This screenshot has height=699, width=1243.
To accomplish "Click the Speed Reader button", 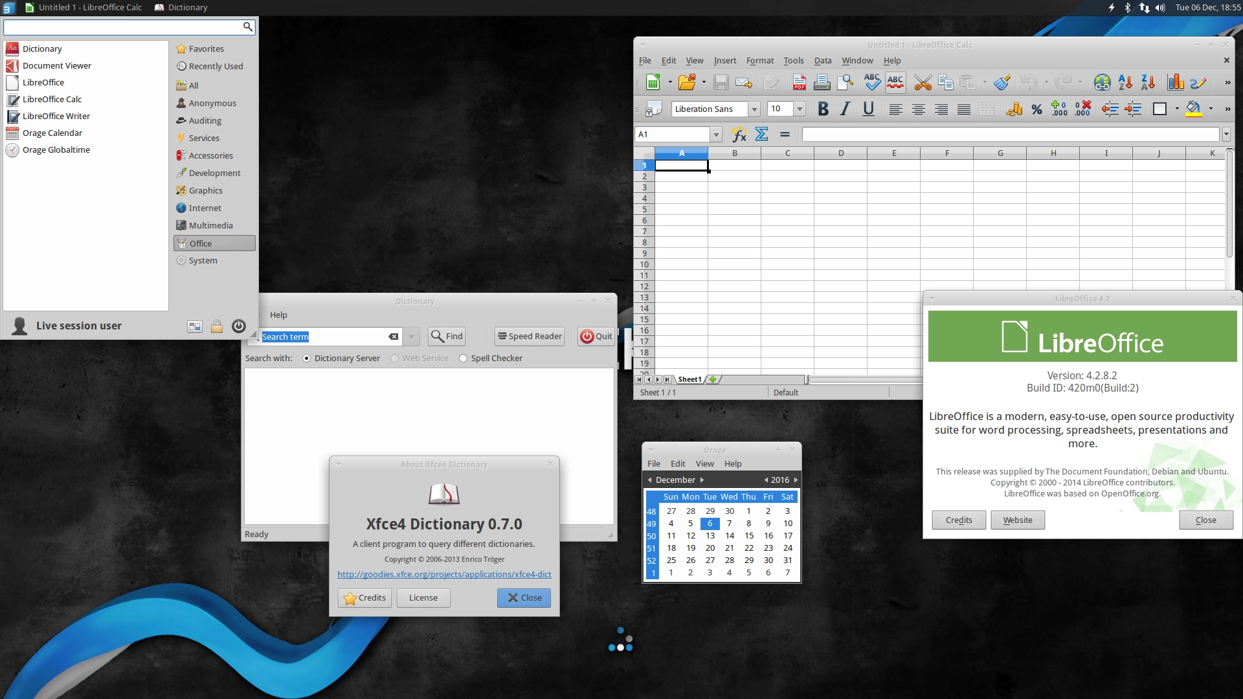I will click(530, 337).
